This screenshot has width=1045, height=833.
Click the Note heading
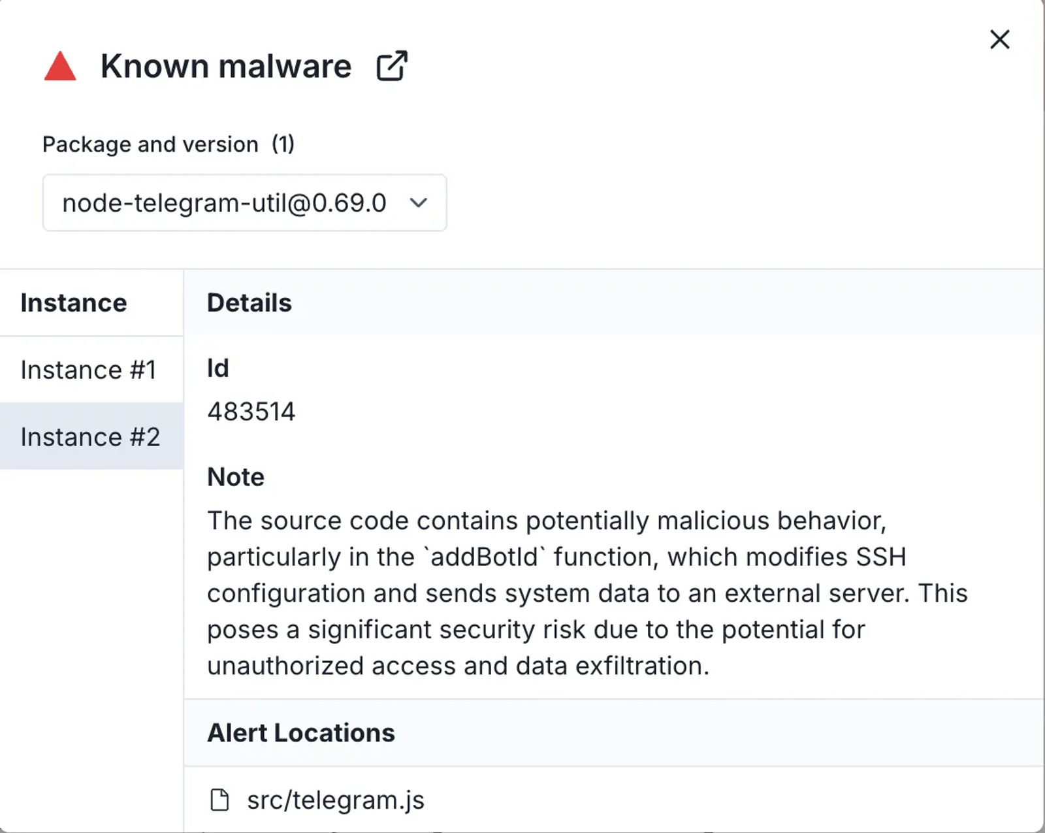236,477
